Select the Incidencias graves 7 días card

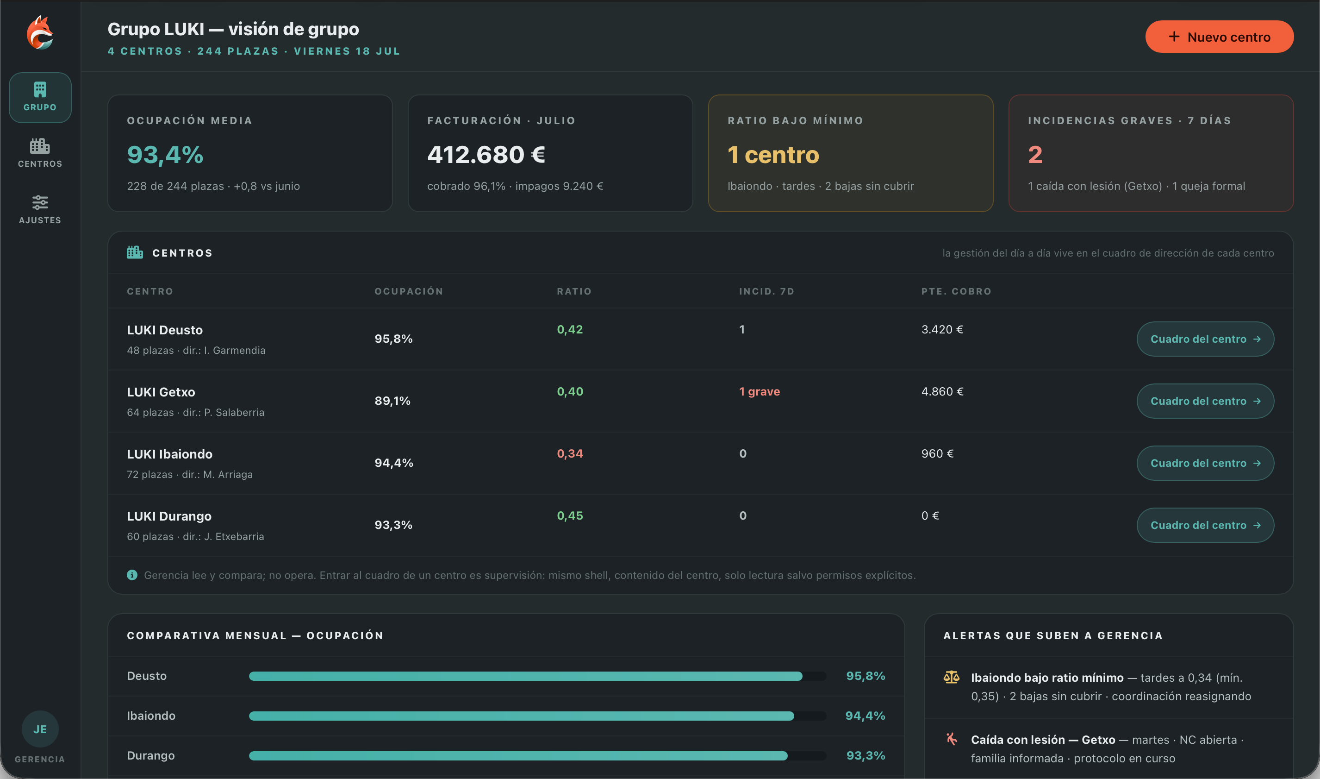point(1151,153)
